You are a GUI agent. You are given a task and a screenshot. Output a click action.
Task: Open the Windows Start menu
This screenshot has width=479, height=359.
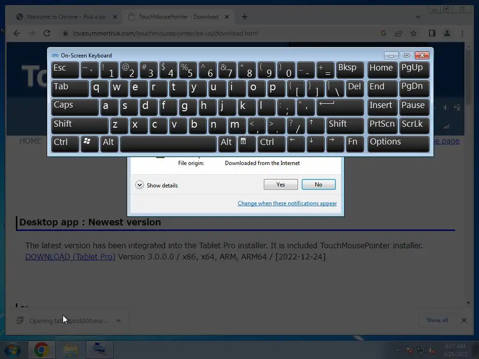[13, 350]
